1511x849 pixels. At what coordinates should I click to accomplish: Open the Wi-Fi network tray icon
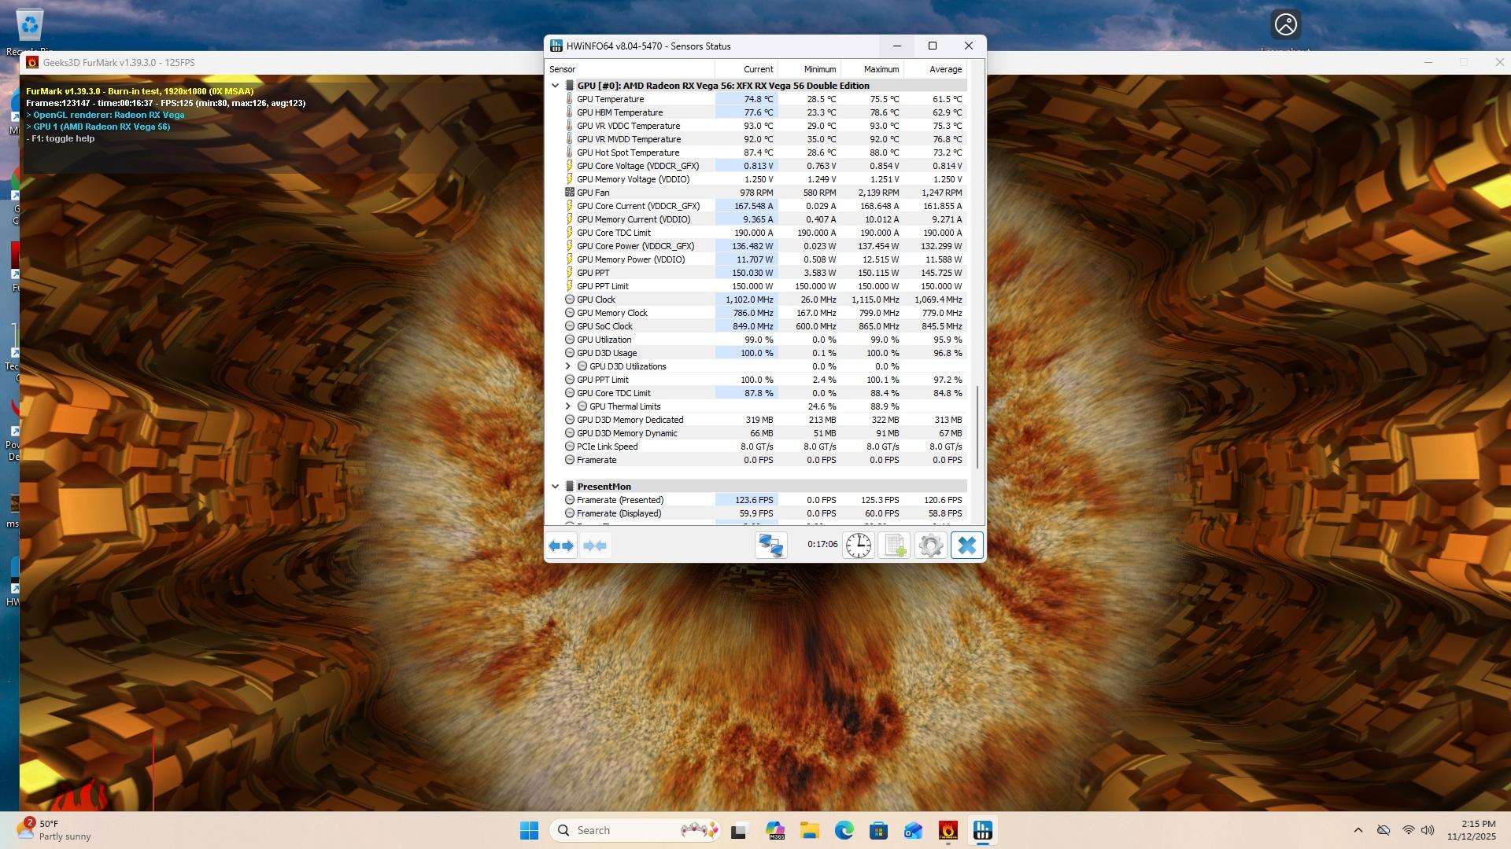coord(1408,830)
